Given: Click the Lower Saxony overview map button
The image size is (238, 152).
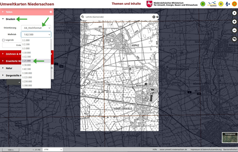Looking at the screenshot, I should (x=234, y=39).
